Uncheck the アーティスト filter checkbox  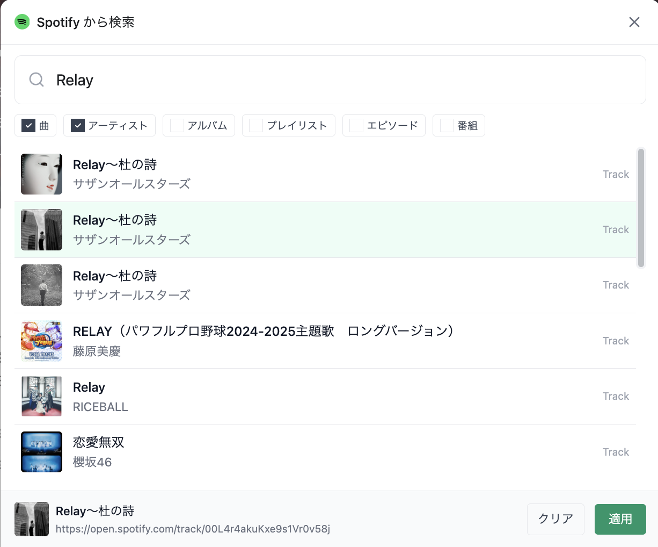78,126
